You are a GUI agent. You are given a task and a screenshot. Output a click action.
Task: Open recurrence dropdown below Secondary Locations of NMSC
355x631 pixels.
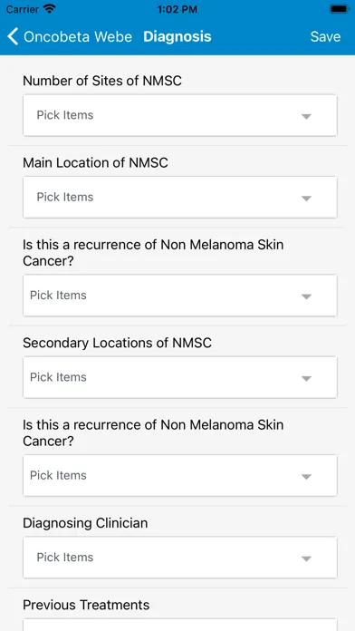179,476
